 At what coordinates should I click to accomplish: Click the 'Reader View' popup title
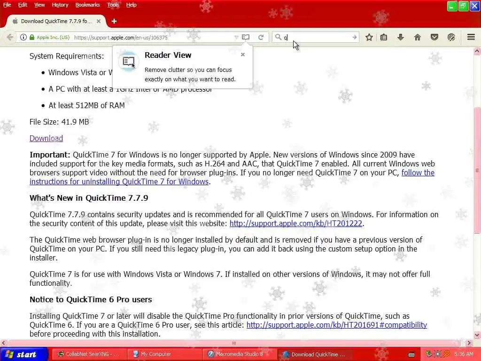click(168, 55)
